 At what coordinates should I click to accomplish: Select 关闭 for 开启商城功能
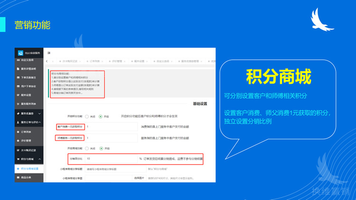[87, 148]
